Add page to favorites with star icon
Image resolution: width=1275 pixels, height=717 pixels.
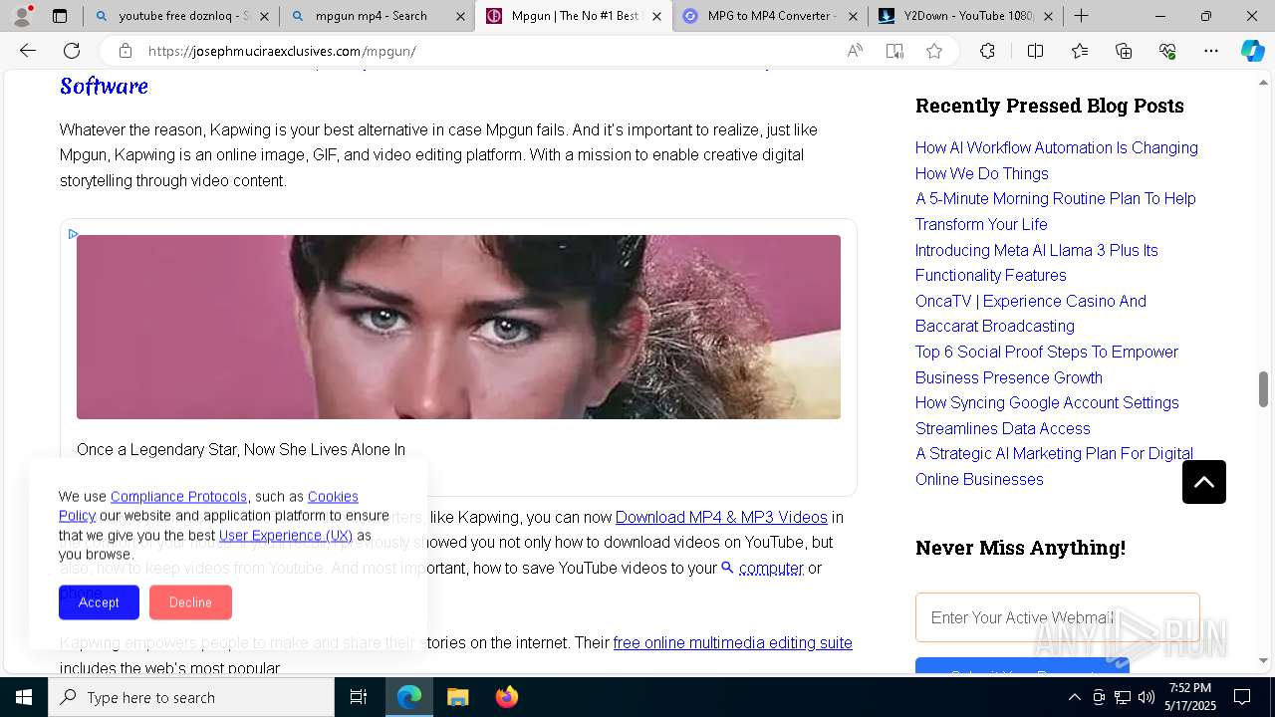tap(934, 51)
